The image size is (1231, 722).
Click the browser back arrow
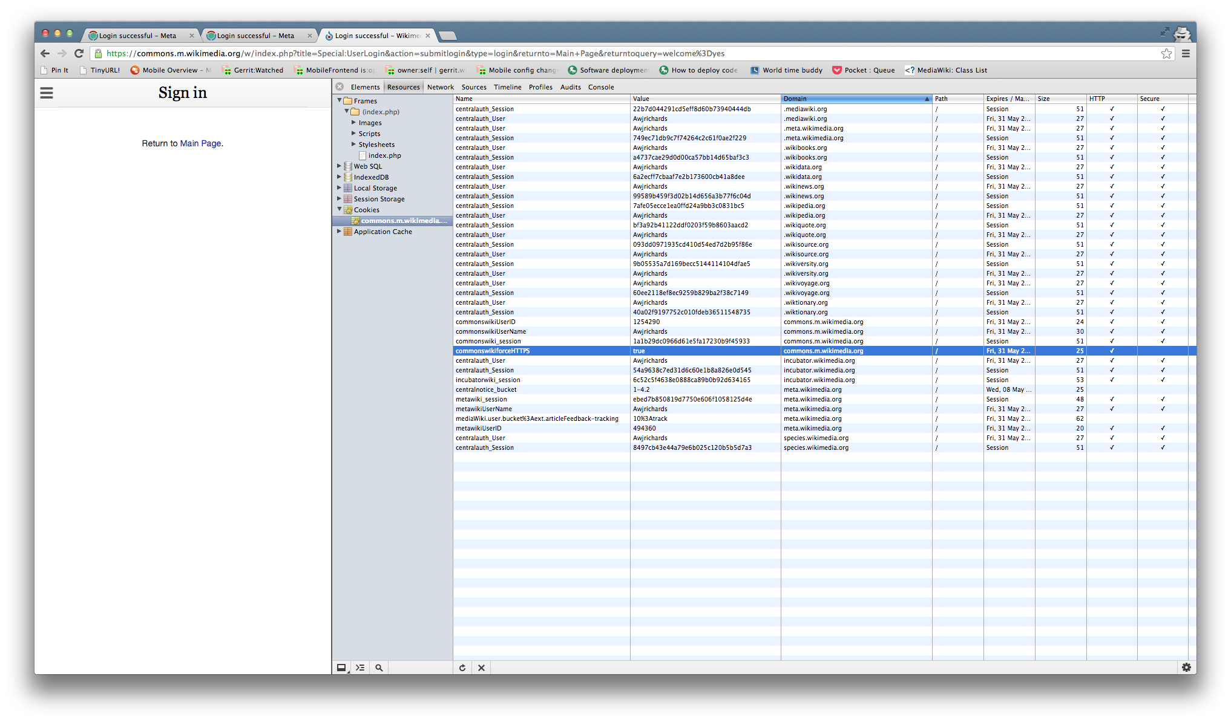(45, 53)
